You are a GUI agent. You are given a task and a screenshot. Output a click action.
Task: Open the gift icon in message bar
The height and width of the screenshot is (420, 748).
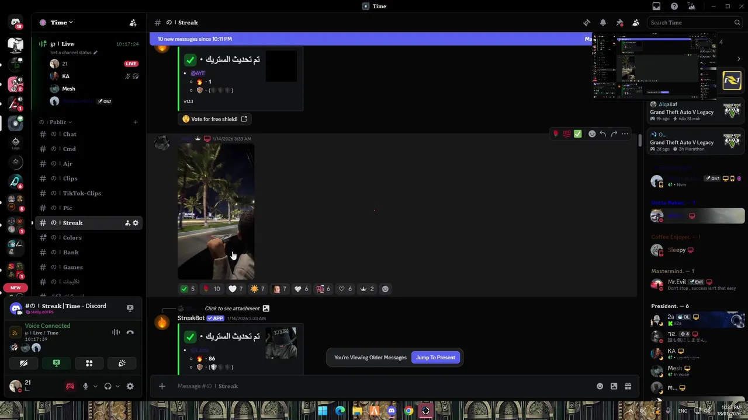(x=628, y=386)
